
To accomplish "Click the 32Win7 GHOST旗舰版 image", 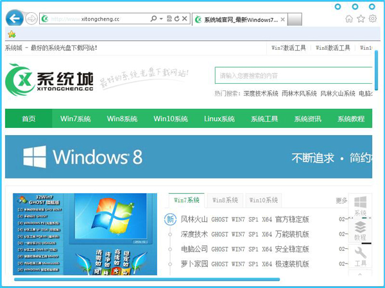I will pyautogui.click(x=85, y=234).
